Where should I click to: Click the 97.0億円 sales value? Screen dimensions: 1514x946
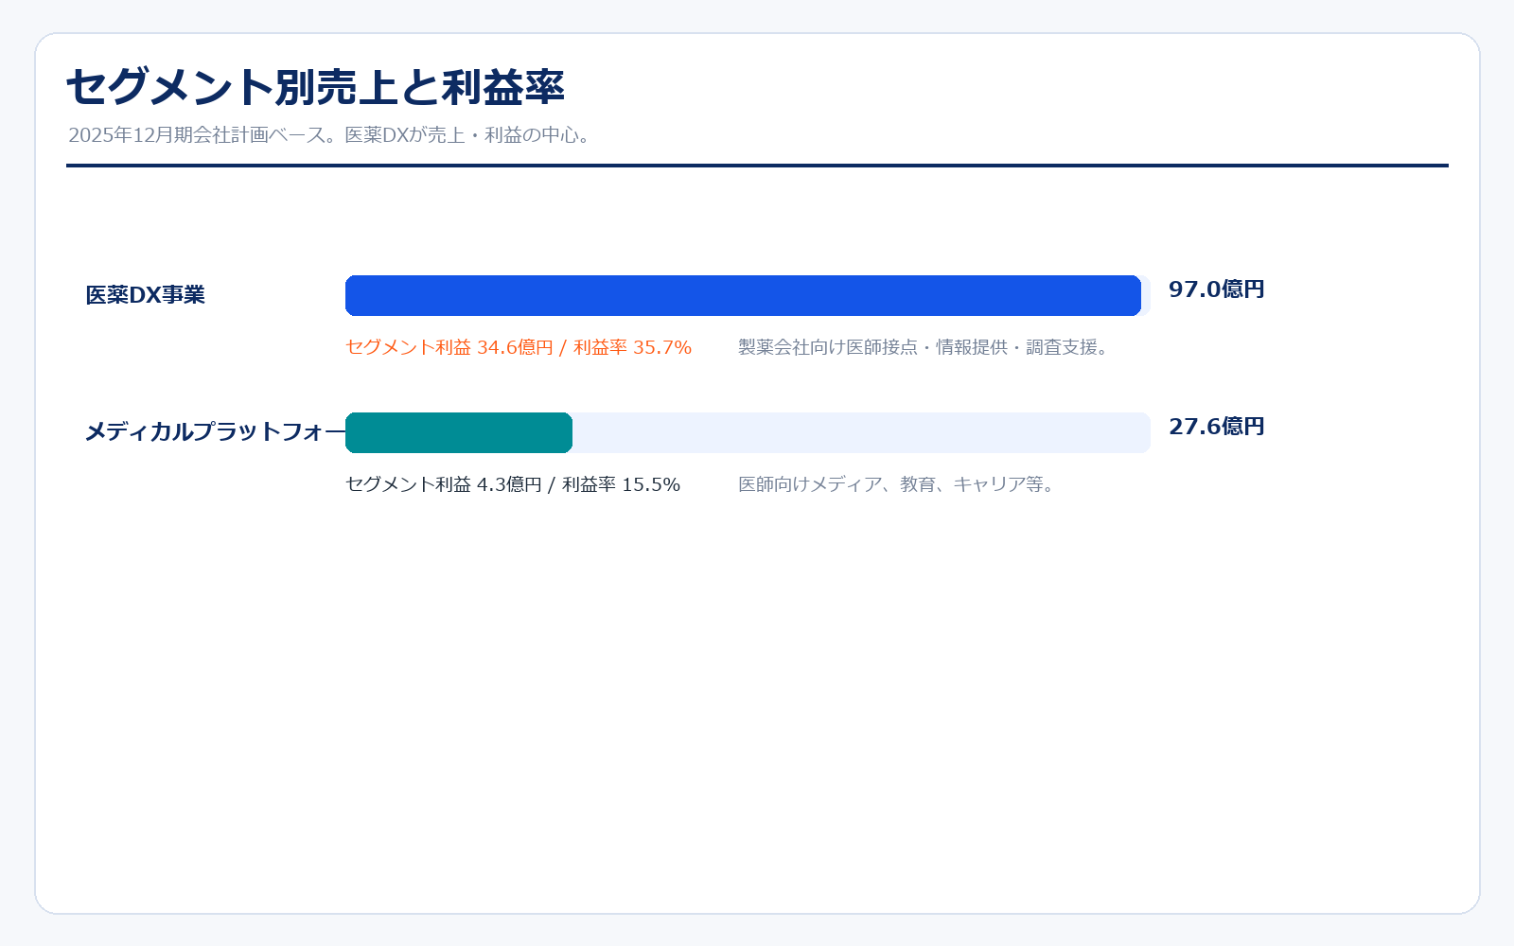point(1217,289)
